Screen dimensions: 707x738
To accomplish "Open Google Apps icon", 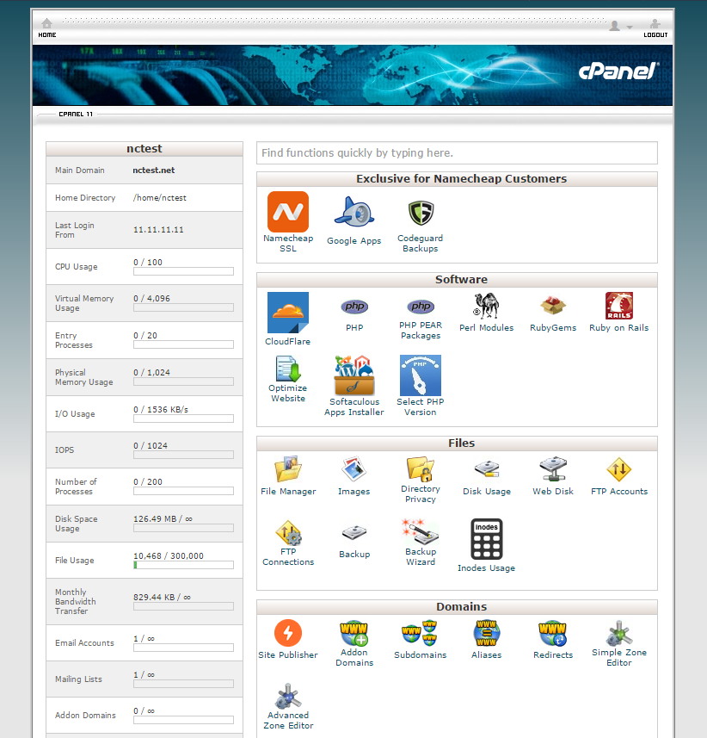I will click(x=354, y=212).
